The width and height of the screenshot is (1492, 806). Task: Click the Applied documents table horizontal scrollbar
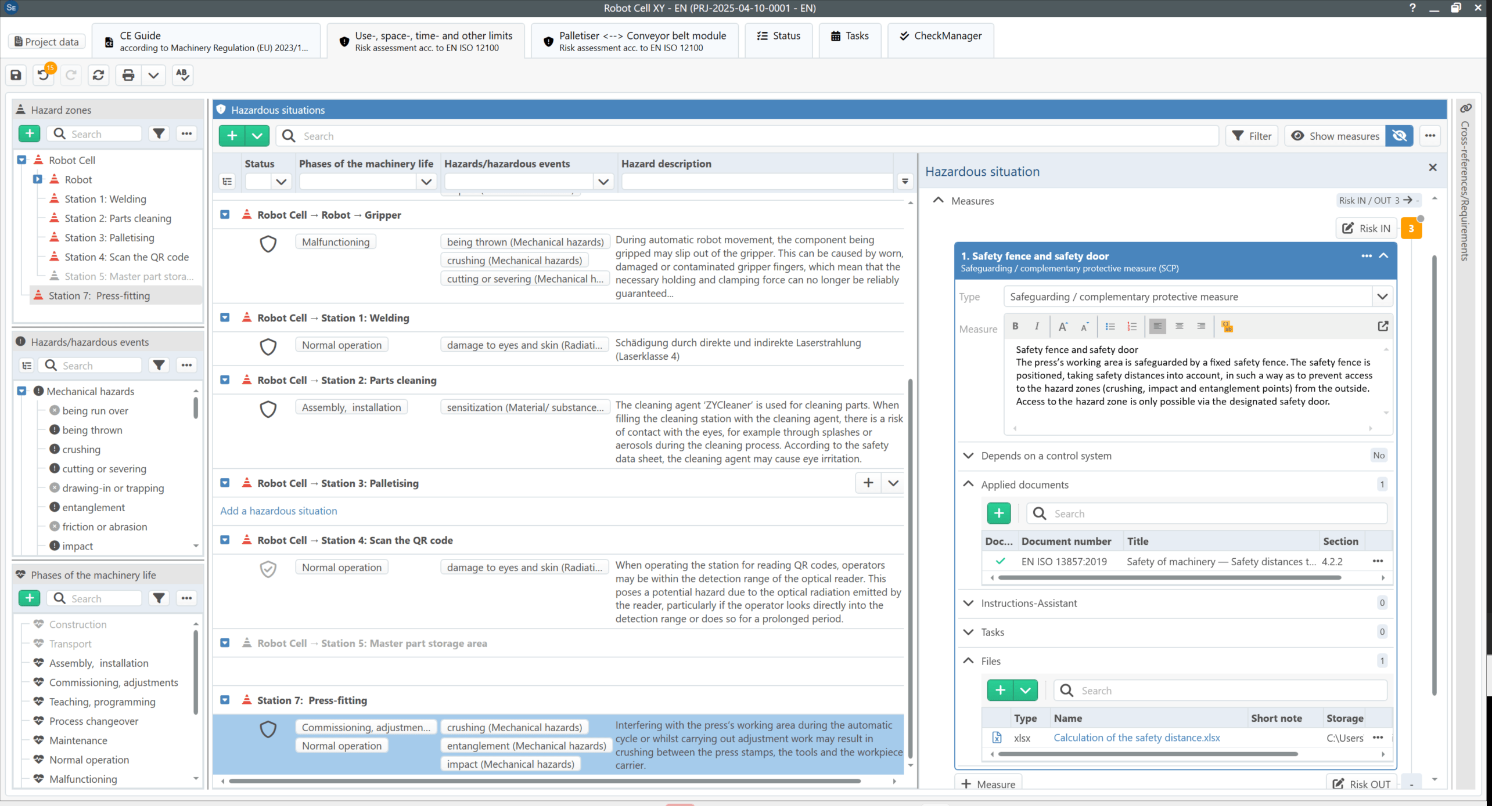(x=1169, y=577)
